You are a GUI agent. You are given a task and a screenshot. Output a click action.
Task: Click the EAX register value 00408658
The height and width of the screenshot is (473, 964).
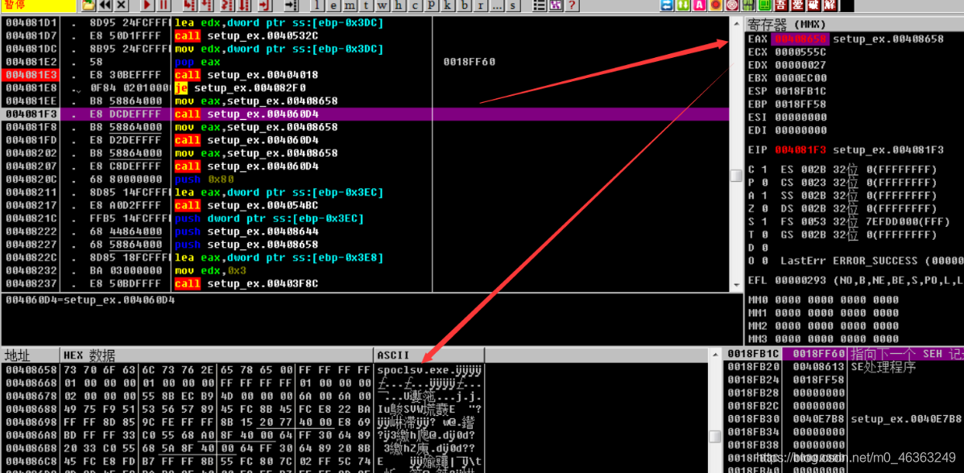coord(800,39)
